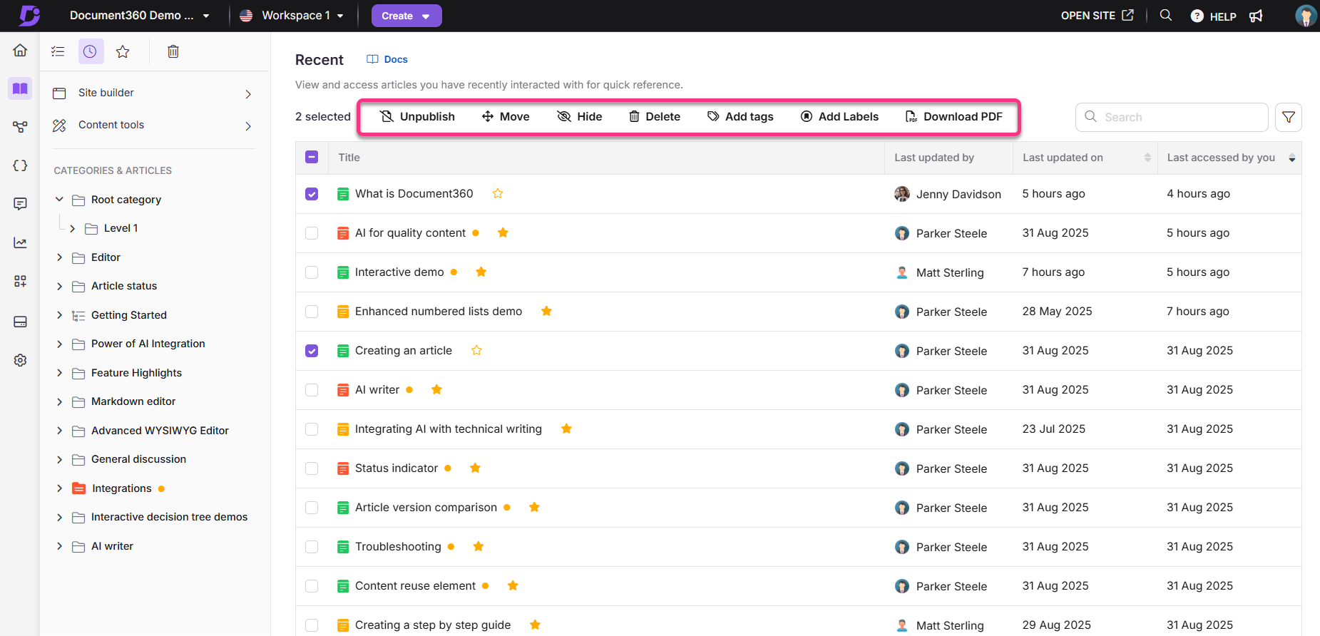Open the workflow nodes icon in rail

click(x=20, y=127)
